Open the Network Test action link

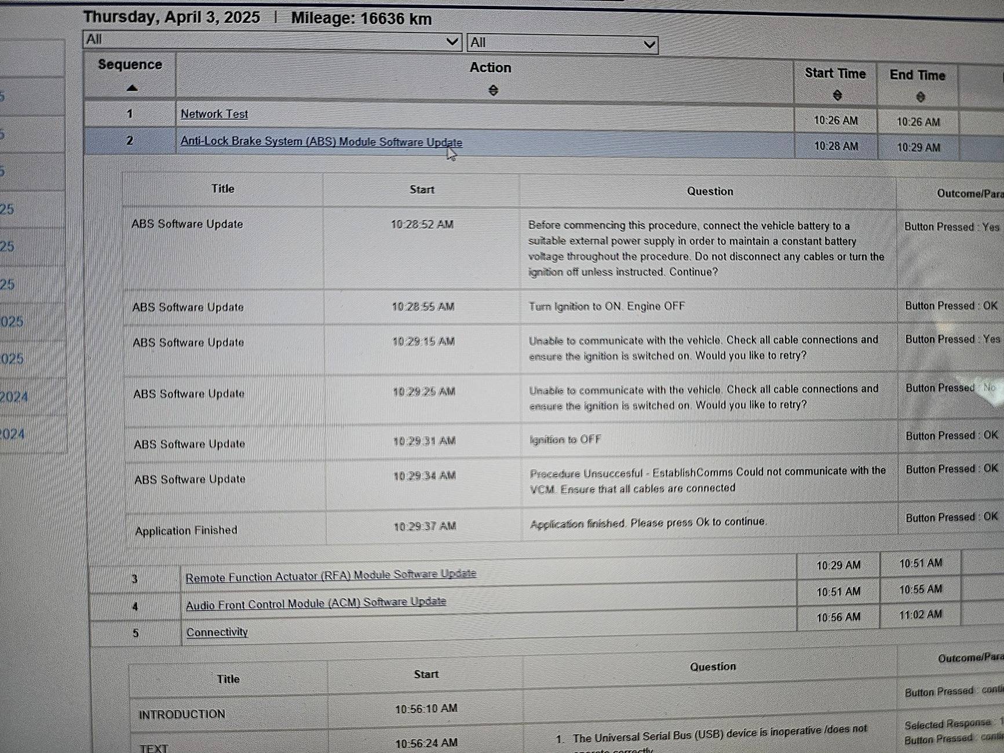click(x=214, y=114)
